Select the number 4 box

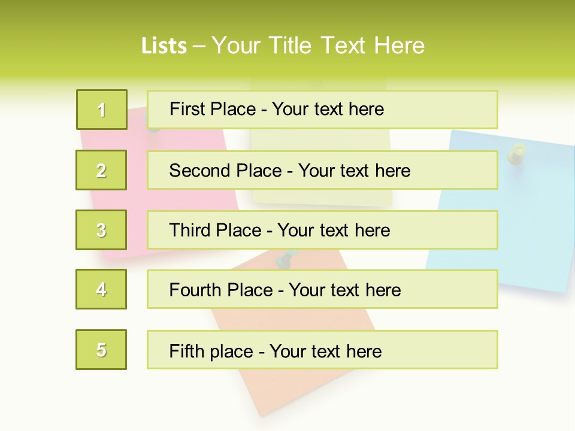pos(101,289)
